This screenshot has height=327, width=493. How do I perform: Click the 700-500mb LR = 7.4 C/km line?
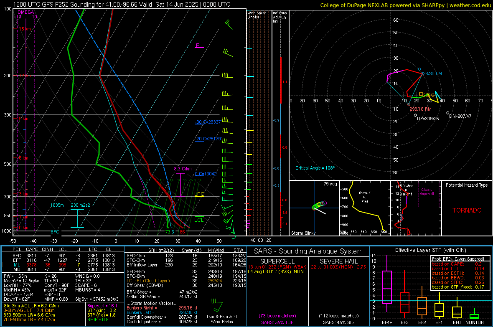[29, 319]
